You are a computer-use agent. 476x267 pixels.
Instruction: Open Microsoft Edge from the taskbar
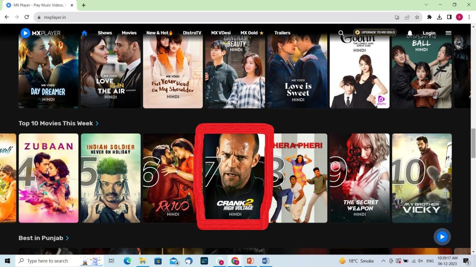point(127,261)
